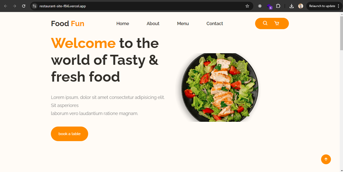Image resolution: width=343 pixels, height=172 pixels.
Task: Click the book a table button
Action: (x=70, y=134)
